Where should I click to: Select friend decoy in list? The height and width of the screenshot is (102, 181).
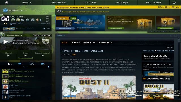tap(27, 71)
